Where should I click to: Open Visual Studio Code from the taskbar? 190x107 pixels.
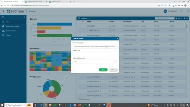pos(70,105)
